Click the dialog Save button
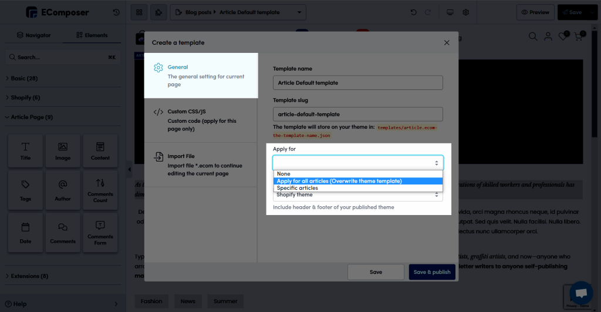The width and height of the screenshot is (601, 312). coord(376,272)
